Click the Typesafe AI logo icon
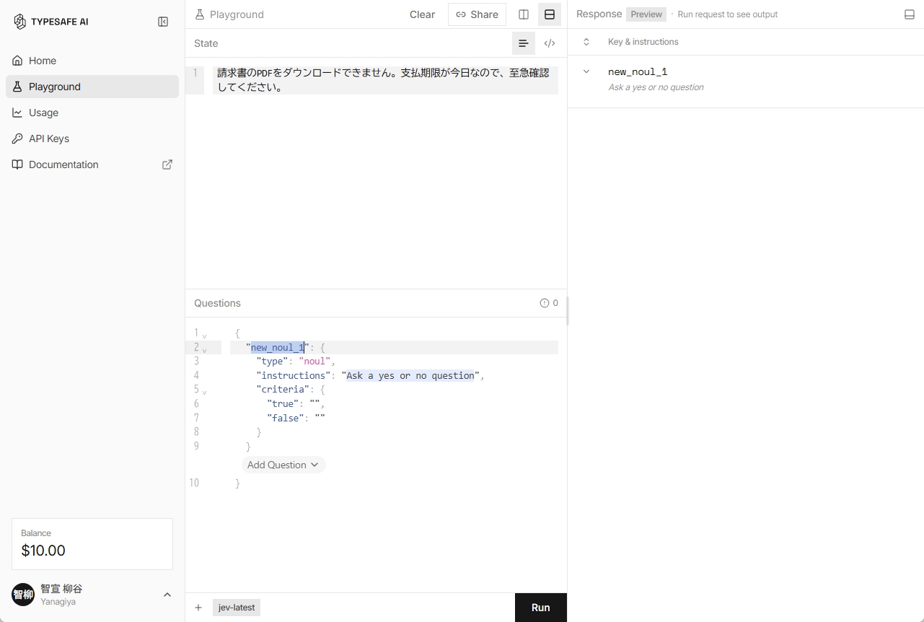924x622 pixels. click(x=19, y=22)
